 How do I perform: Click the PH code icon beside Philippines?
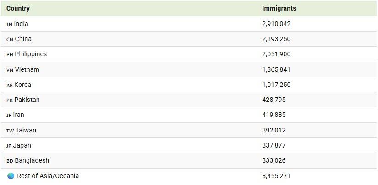10,54
